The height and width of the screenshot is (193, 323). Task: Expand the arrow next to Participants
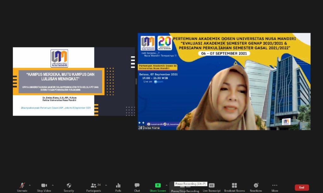click(x=106, y=185)
